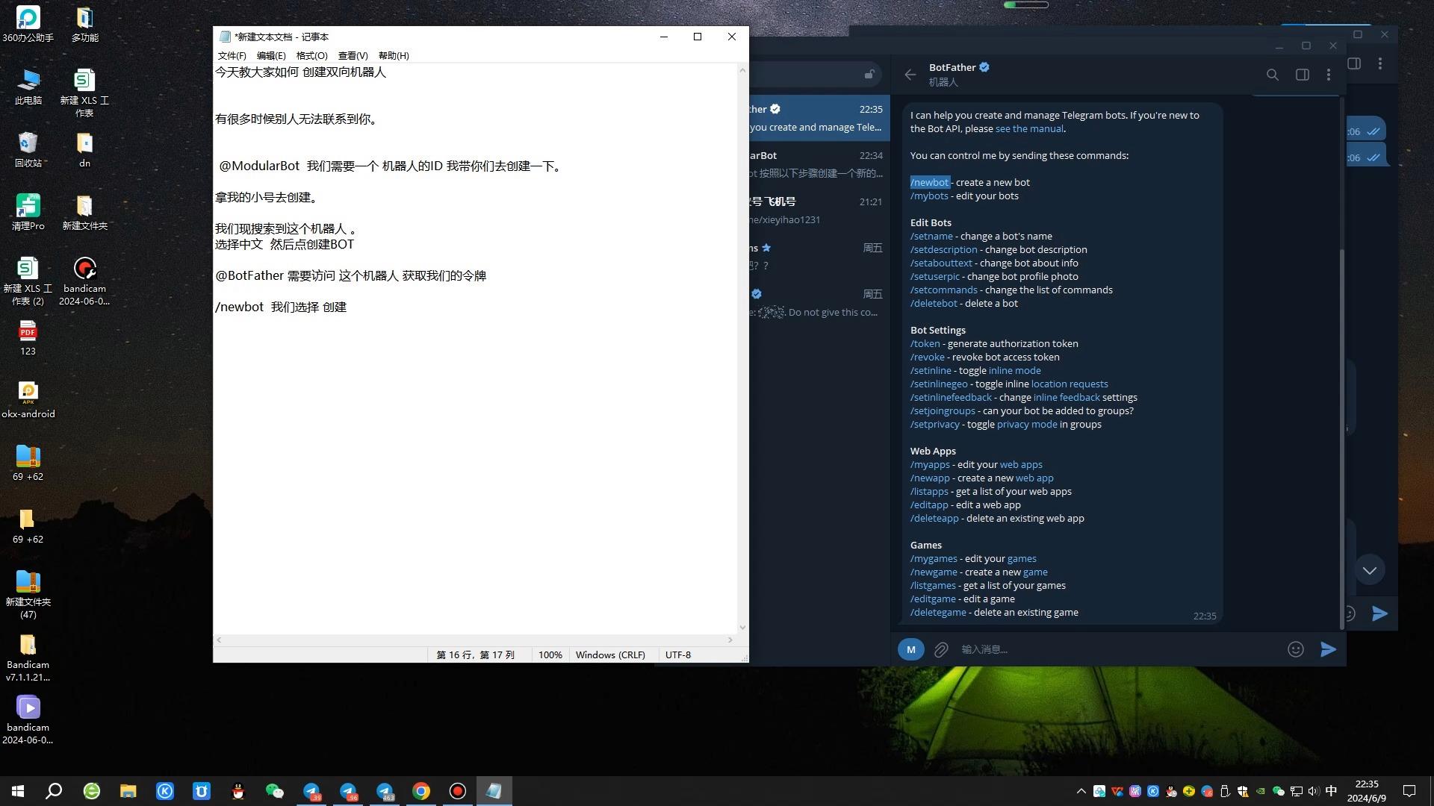
Task: Open Notepad 文件(F) menu
Action: [232, 55]
